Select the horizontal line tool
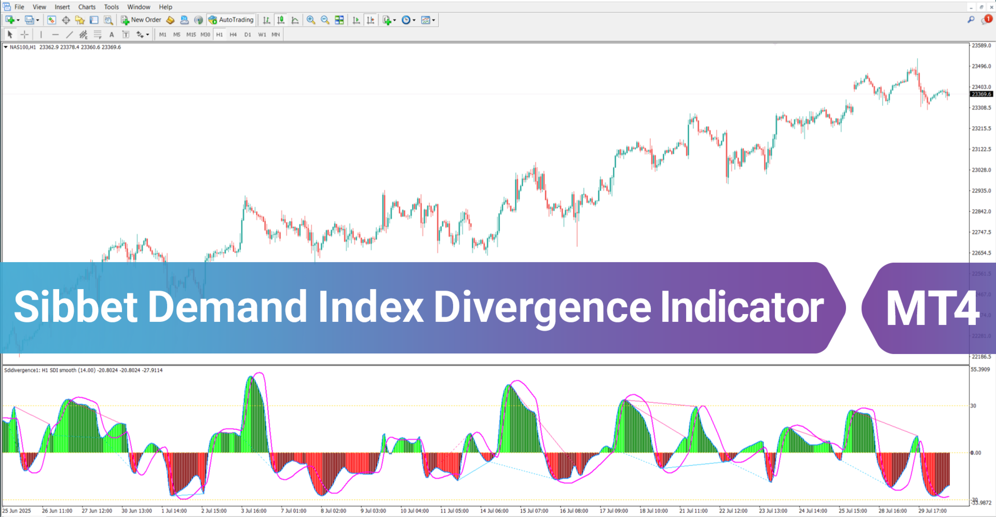This screenshot has width=996, height=517. [55, 35]
